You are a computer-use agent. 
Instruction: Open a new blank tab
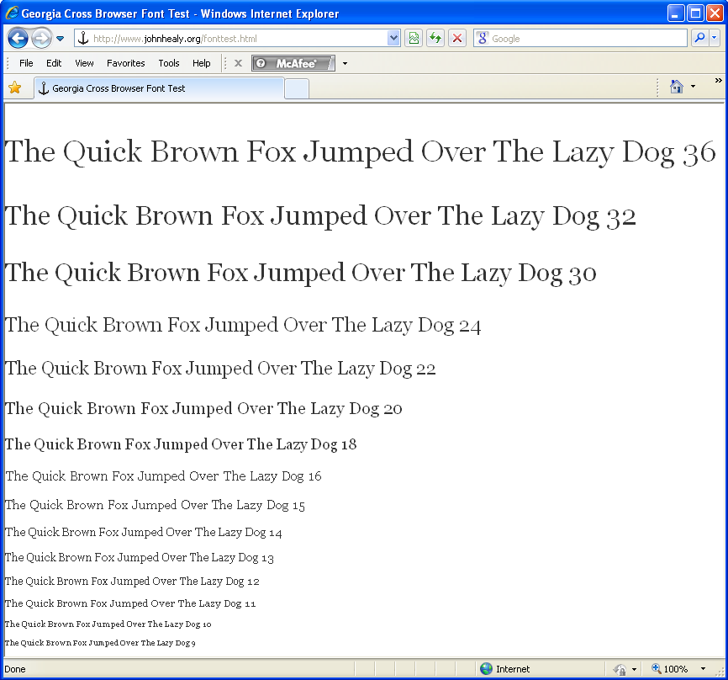(x=297, y=88)
